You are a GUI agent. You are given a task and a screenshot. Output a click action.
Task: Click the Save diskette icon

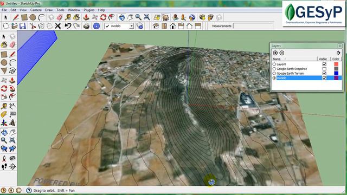[x=23, y=26]
